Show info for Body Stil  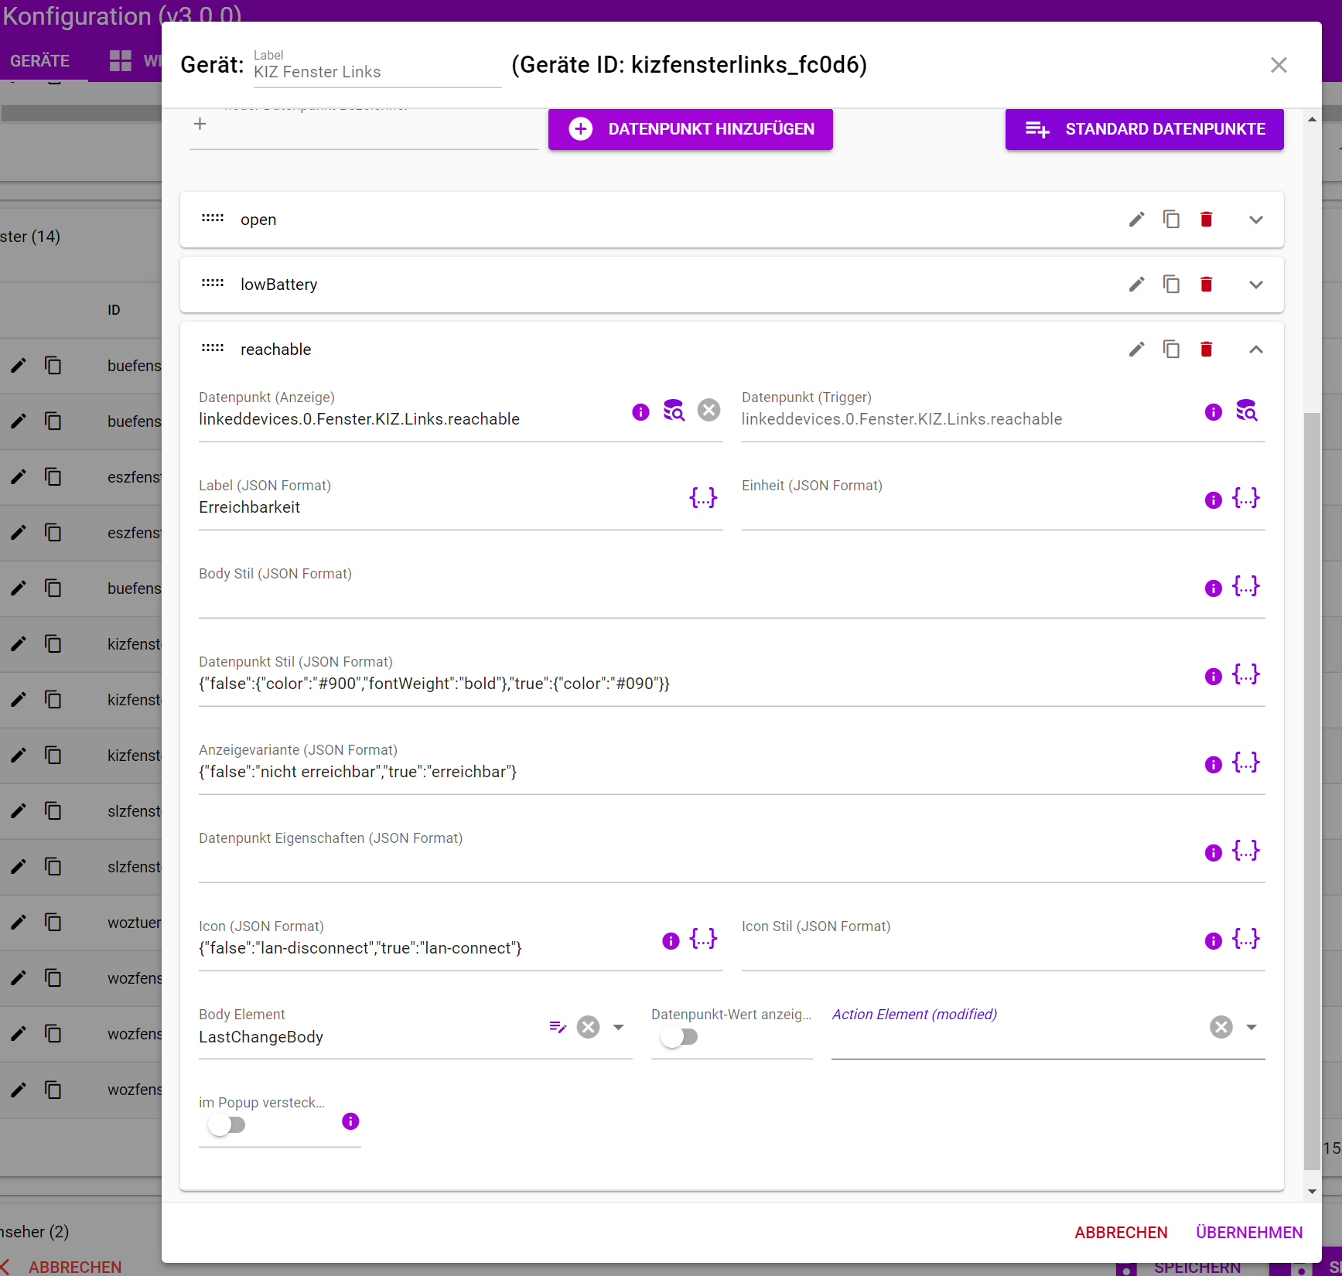coord(1214,589)
